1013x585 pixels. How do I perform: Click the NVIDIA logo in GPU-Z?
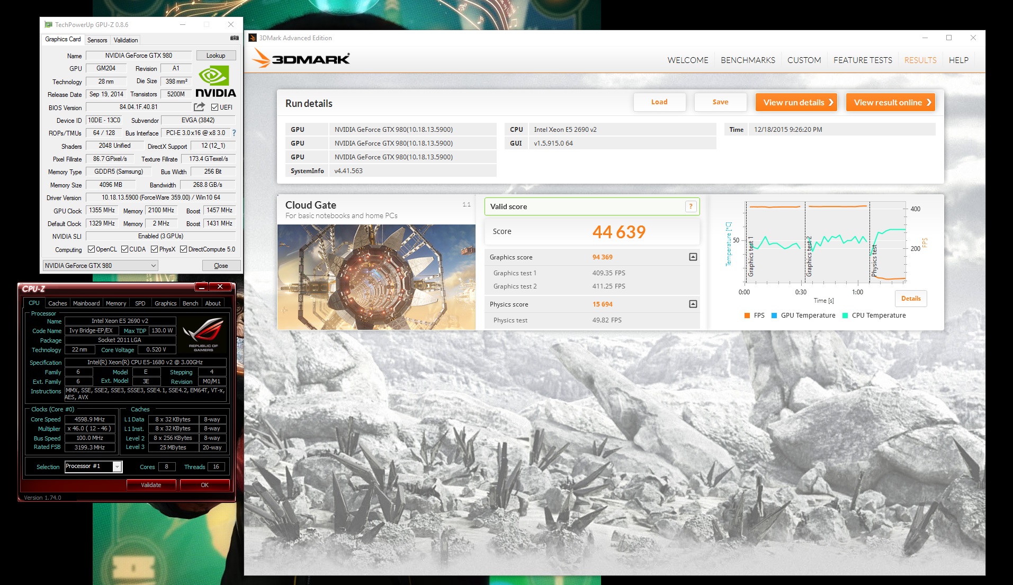pyautogui.click(x=216, y=82)
